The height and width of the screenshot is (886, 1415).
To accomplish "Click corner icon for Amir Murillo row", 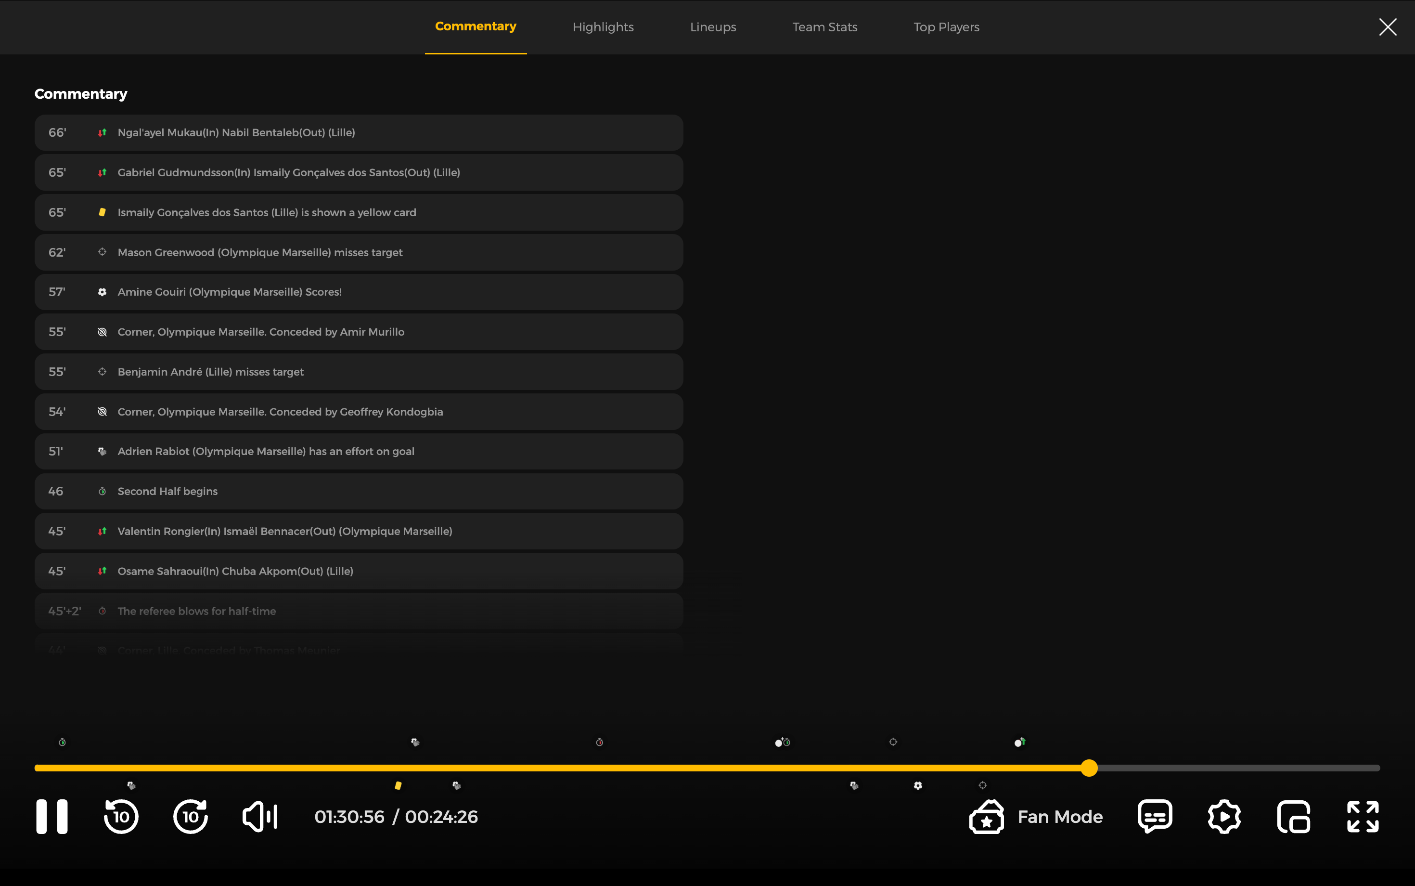I will 102,332.
